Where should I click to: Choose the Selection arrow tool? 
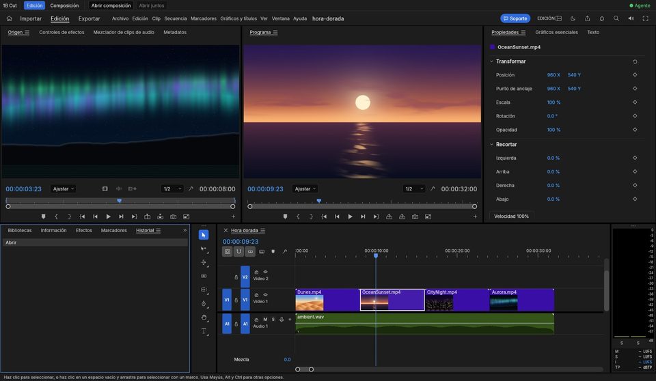204,235
